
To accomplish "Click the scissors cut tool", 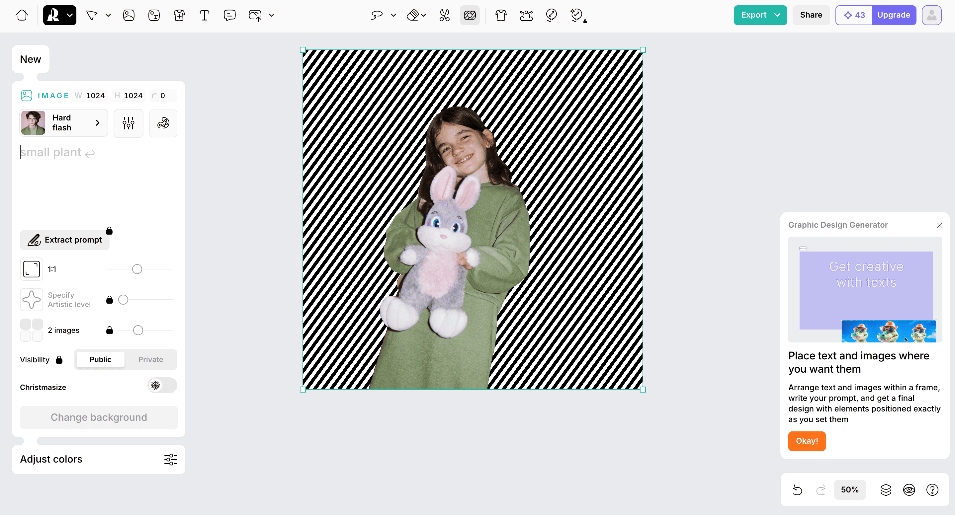I will (x=444, y=15).
